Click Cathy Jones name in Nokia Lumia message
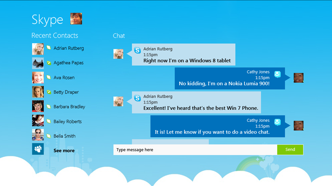 pyautogui.click(x=258, y=72)
